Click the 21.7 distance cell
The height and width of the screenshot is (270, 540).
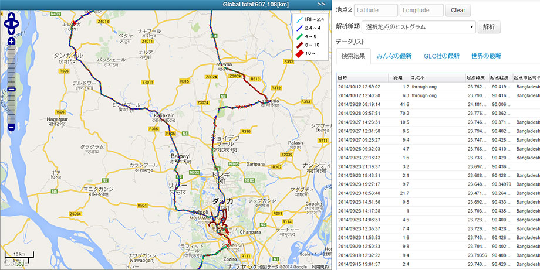click(x=399, y=193)
